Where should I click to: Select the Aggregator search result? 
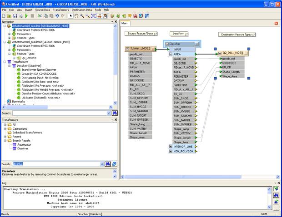click(x=24, y=144)
